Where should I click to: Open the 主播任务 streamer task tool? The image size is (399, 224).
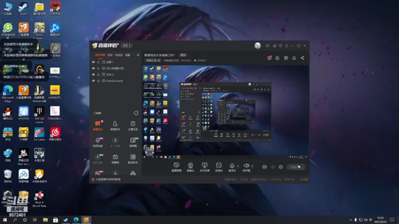tap(133, 125)
